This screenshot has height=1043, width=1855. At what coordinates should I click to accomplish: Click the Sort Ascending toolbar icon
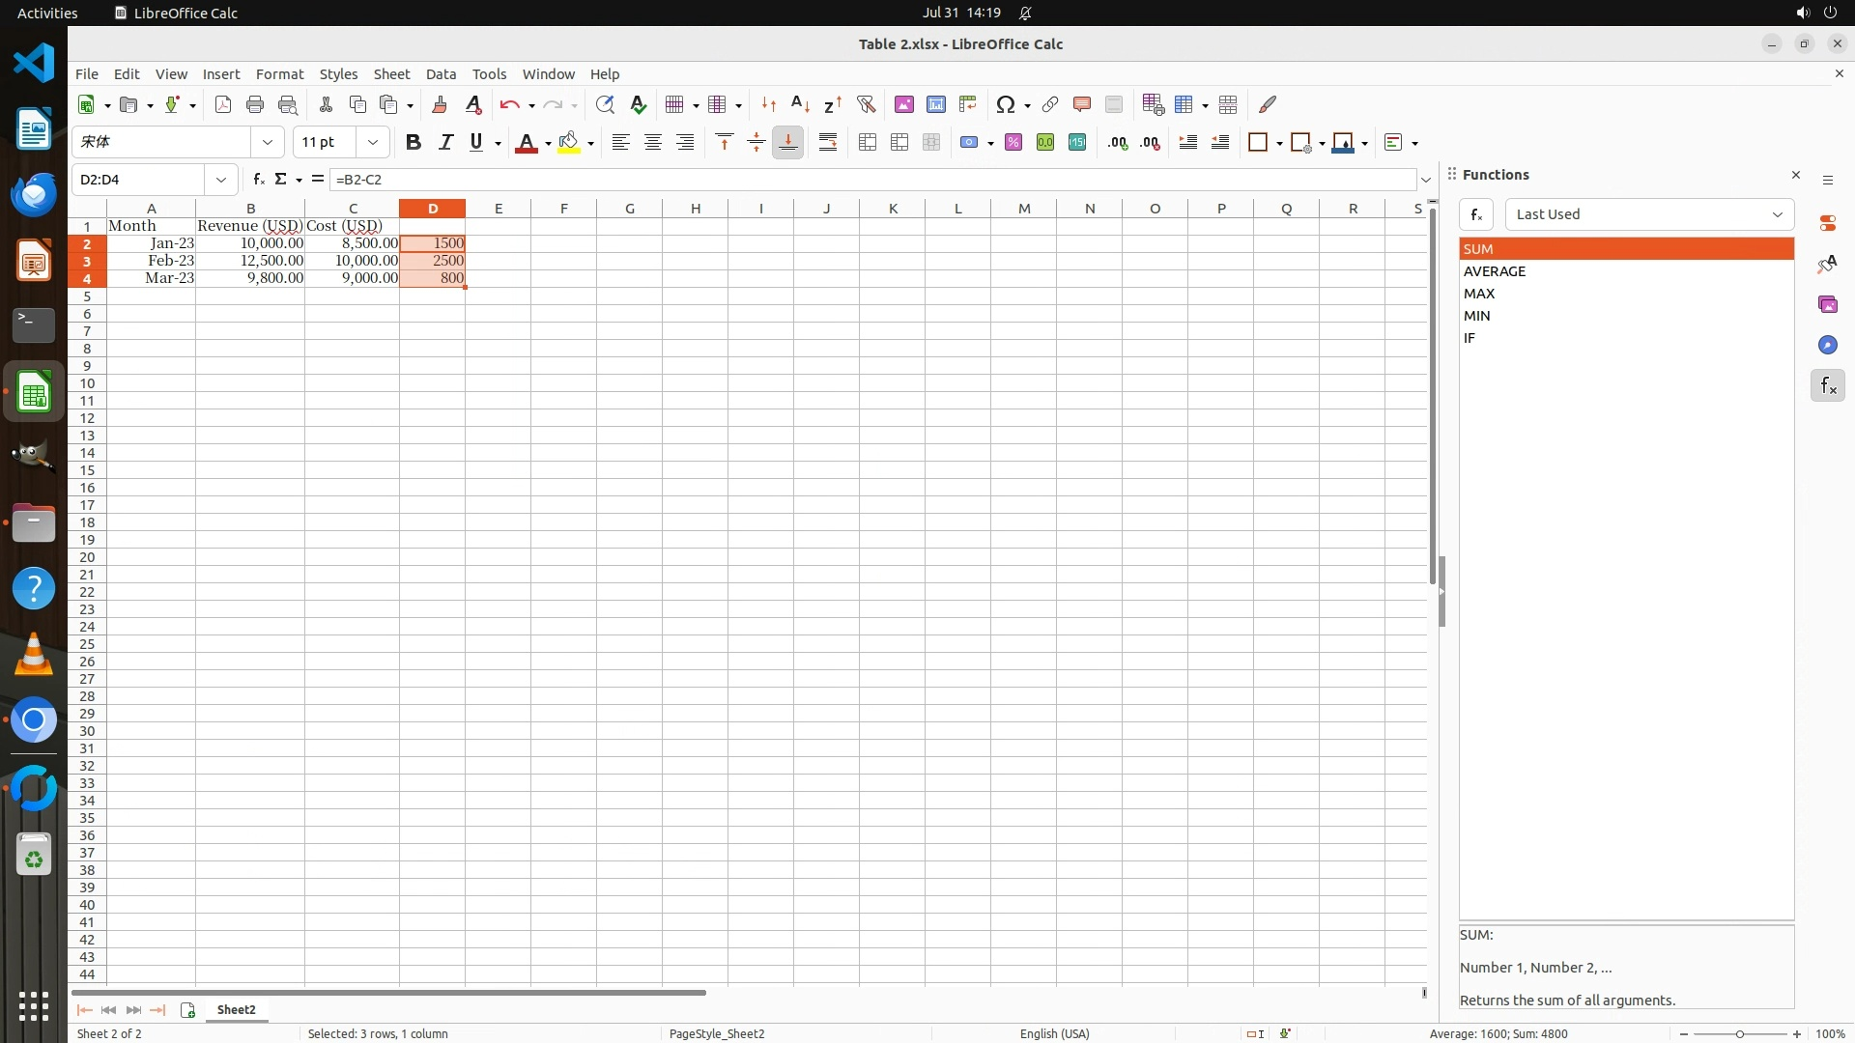click(800, 104)
